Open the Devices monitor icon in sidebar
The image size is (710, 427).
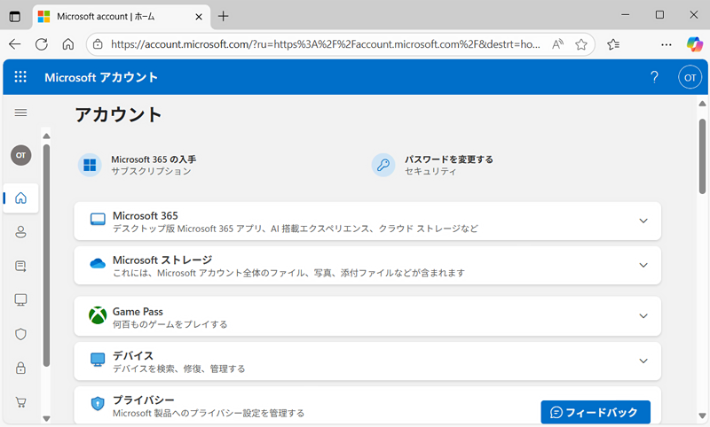20,299
